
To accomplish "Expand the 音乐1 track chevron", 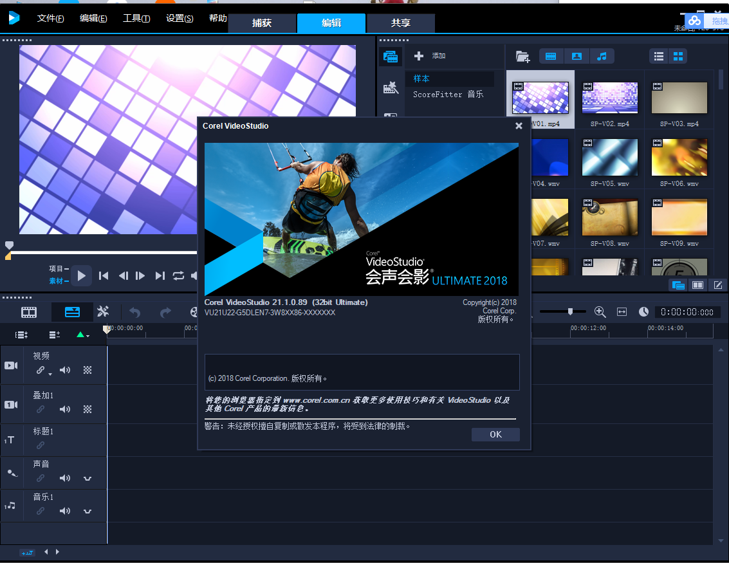I will [x=88, y=512].
